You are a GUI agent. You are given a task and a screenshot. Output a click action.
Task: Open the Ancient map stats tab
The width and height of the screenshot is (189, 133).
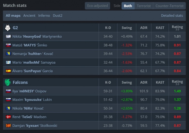coord(29,16)
